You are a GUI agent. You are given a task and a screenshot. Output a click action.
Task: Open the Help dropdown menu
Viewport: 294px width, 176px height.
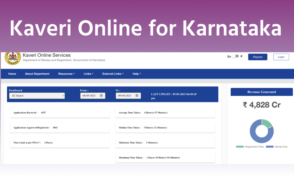(137, 74)
